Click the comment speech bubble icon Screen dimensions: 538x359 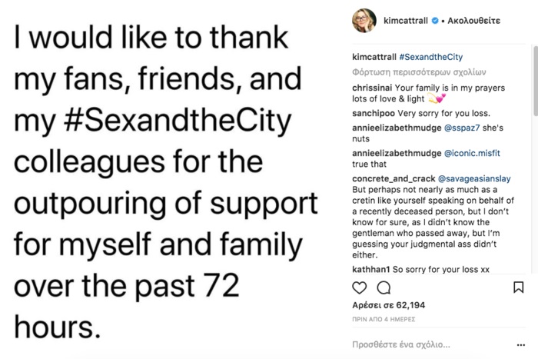tap(384, 288)
